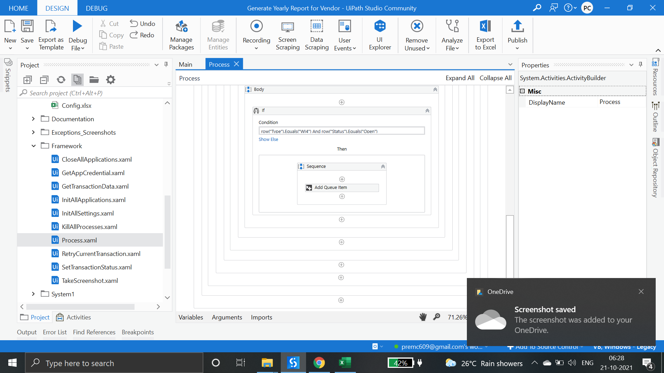Click the If Condition expression field

tap(341, 131)
